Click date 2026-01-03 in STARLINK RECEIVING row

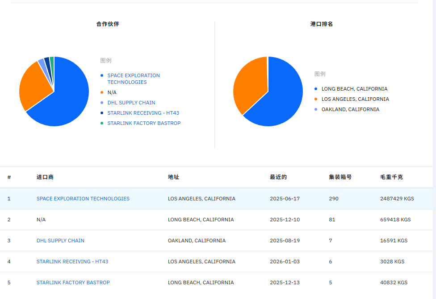pyautogui.click(x=285, y=262)
